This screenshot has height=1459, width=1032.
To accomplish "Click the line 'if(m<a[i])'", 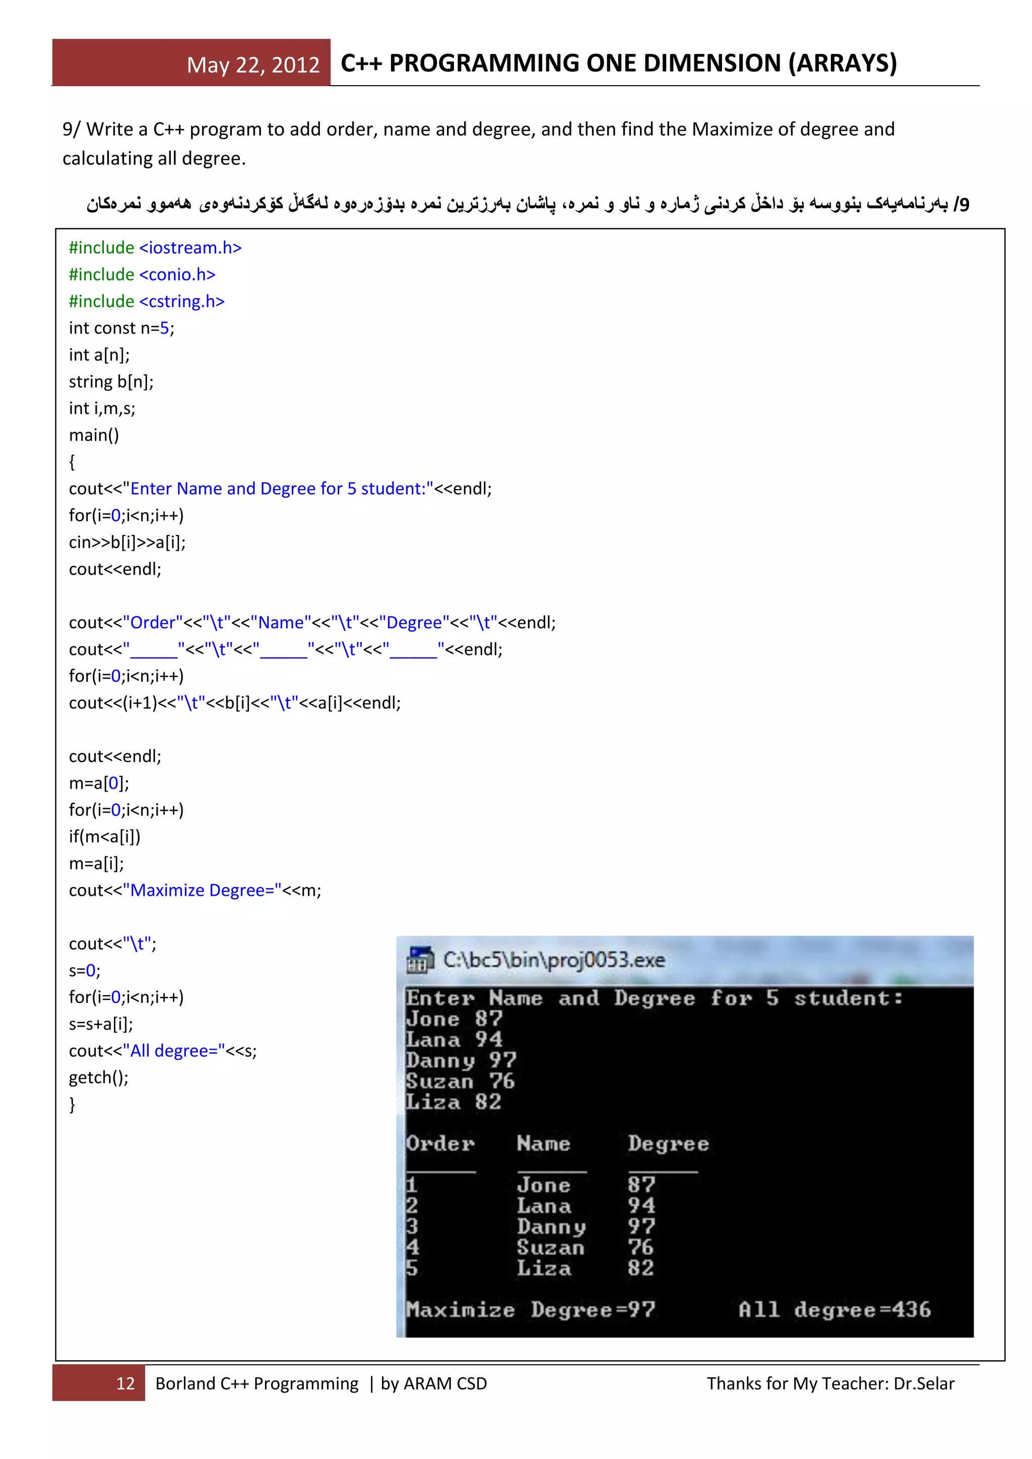I will tap(105, 836).
